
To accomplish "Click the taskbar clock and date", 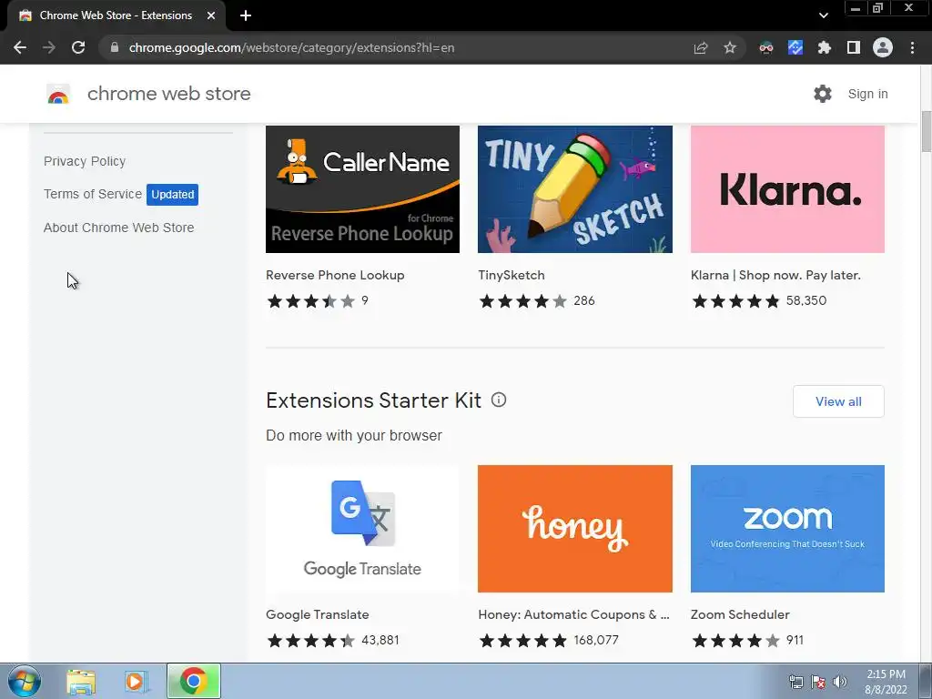I will point(886,682).
